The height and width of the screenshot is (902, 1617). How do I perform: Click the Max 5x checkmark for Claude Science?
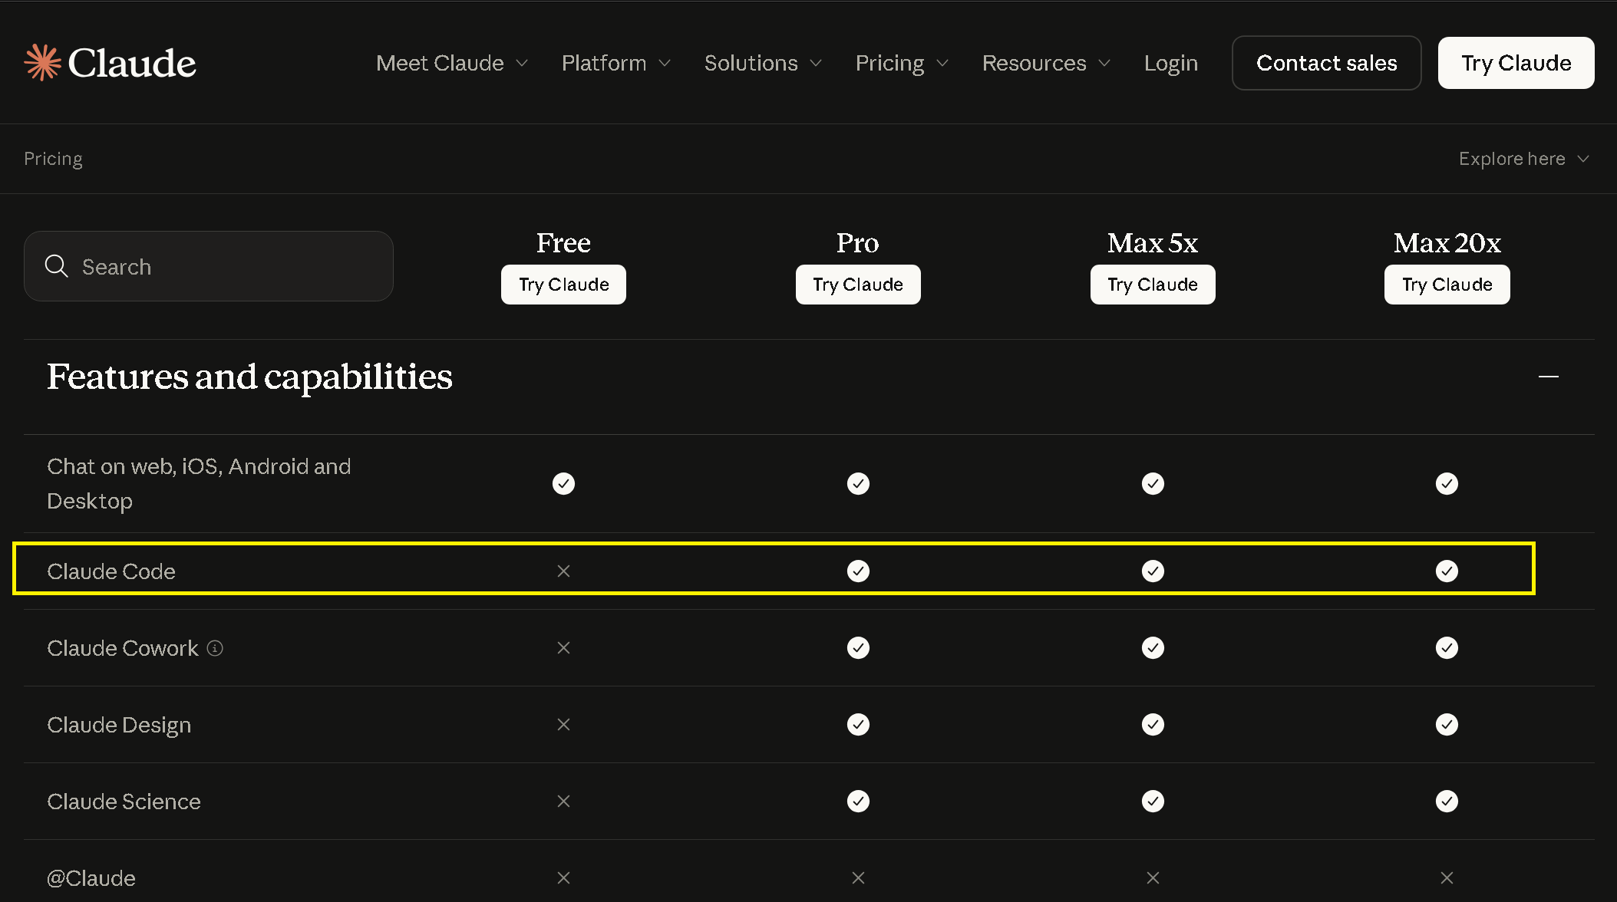point(1153,801)
